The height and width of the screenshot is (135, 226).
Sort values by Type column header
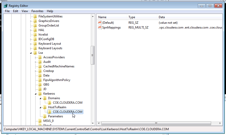click(x=142, y=17)
